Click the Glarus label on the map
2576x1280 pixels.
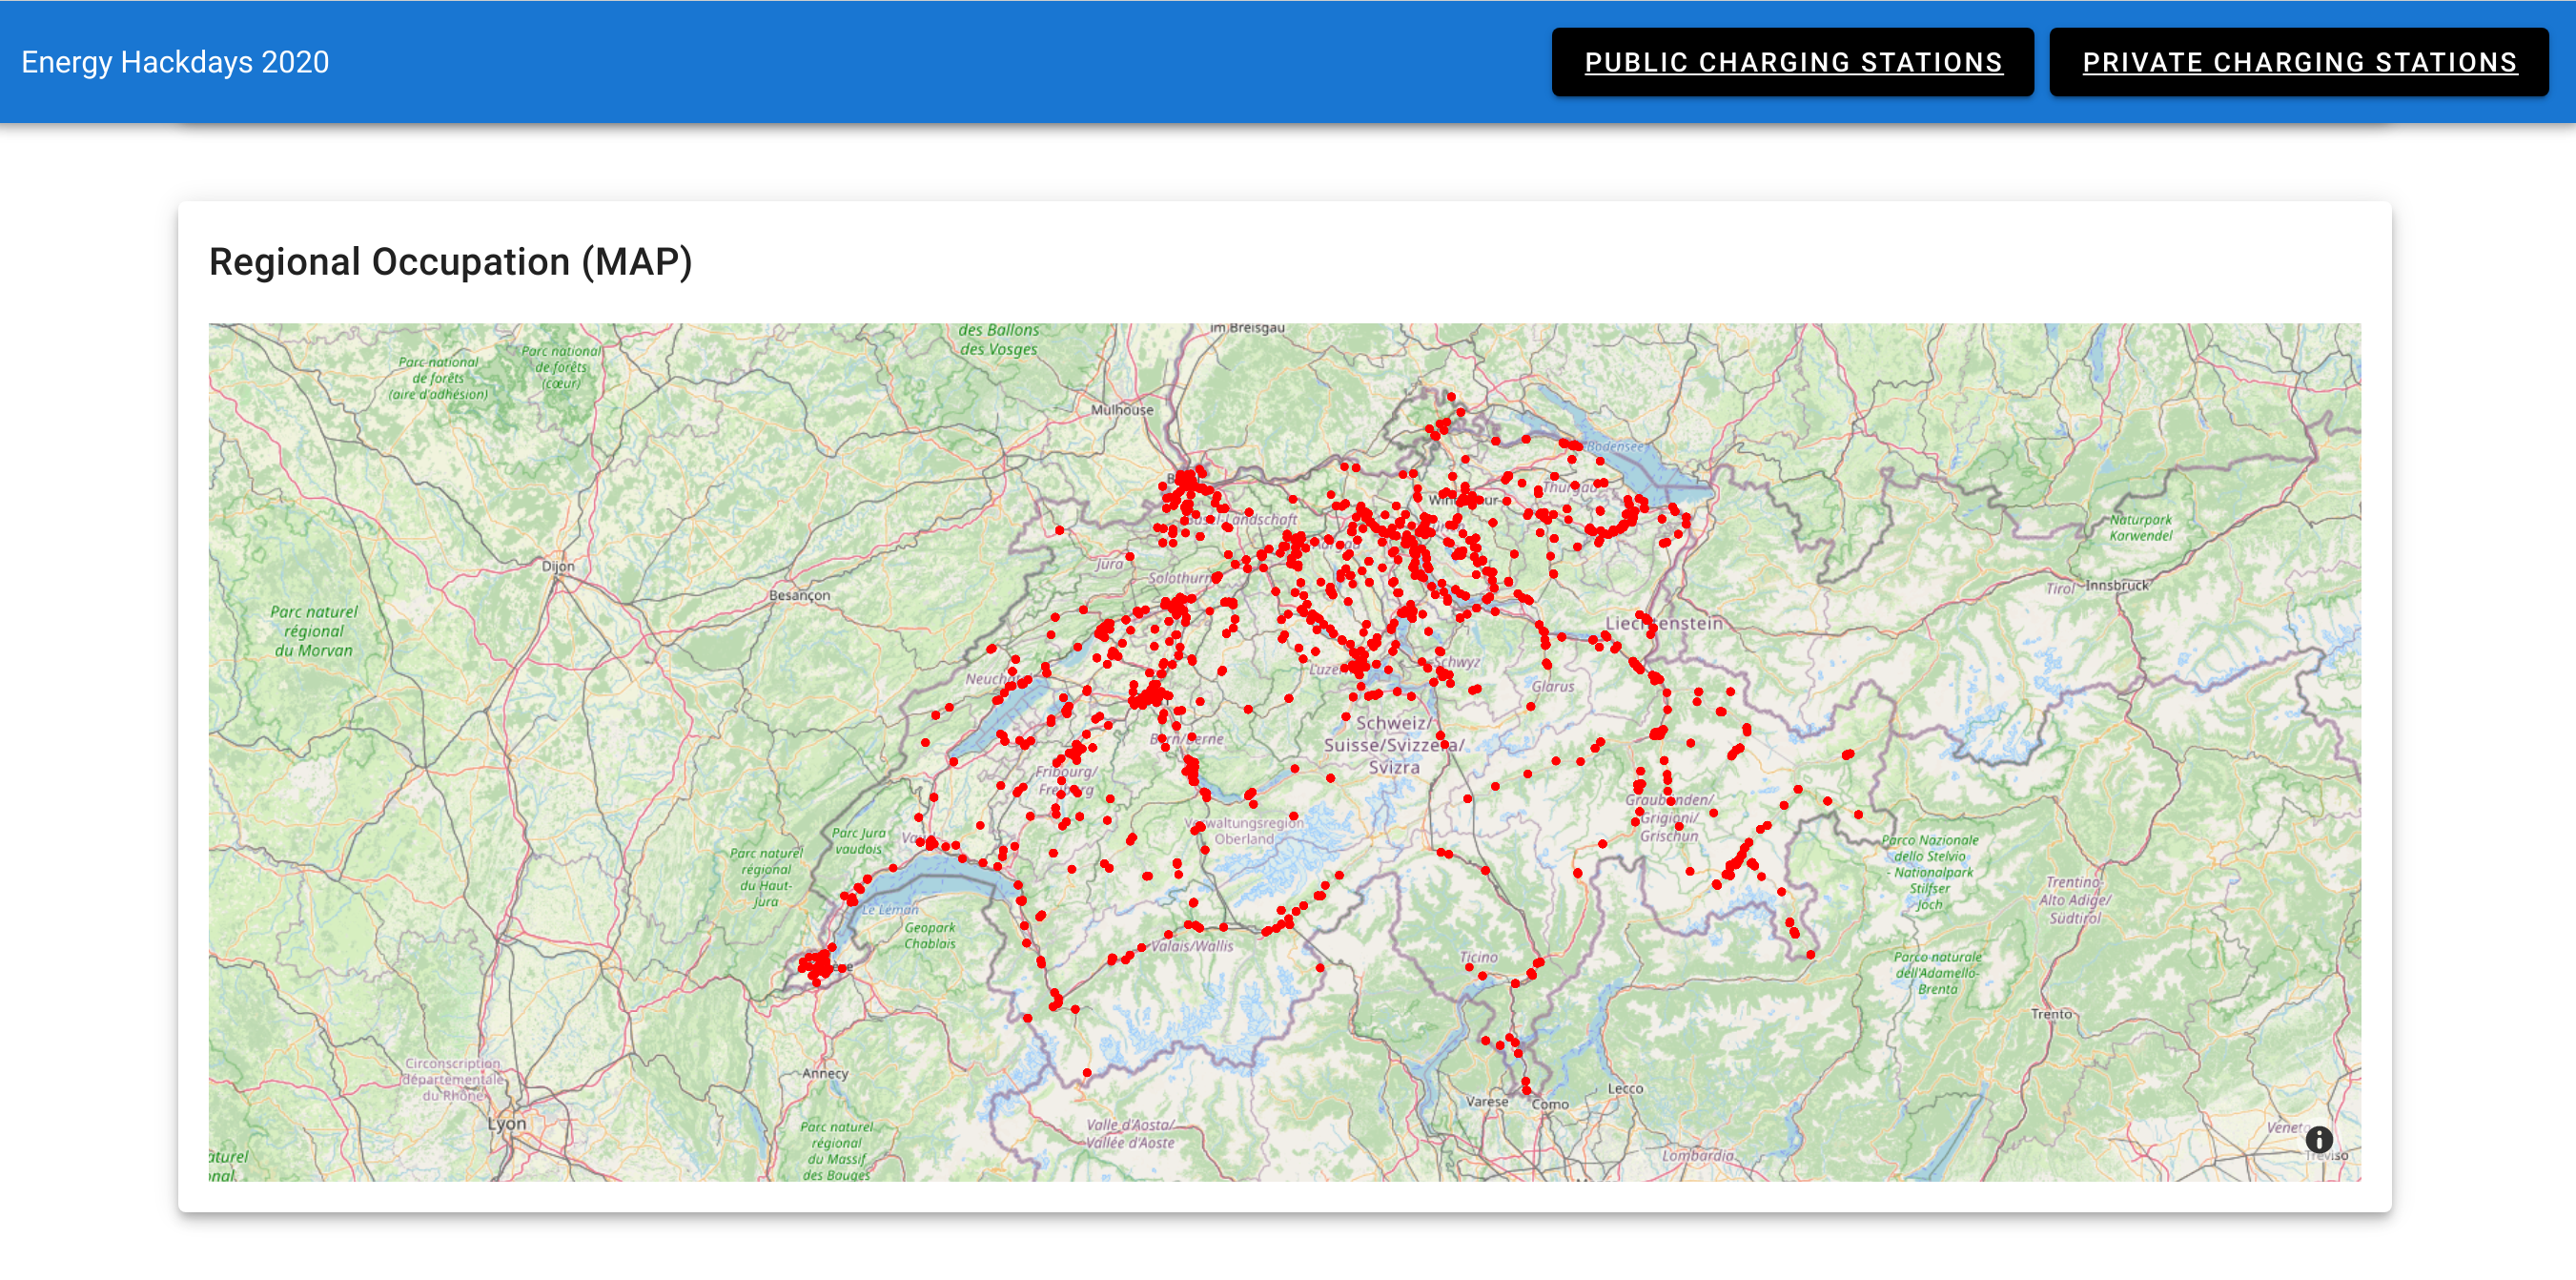point(1552,687)
